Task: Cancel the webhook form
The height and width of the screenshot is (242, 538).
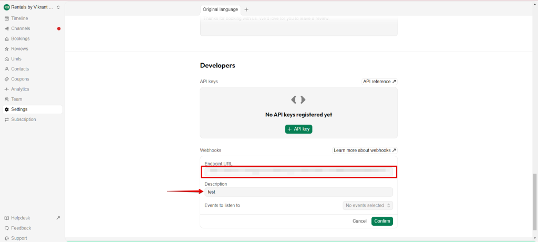Action: point(359,221)
